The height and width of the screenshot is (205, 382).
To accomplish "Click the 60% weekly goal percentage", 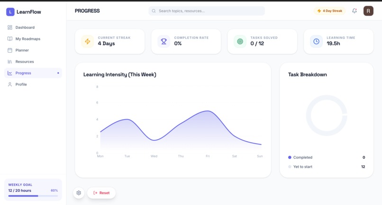I will pyautogui.click(x=54, y=190).
